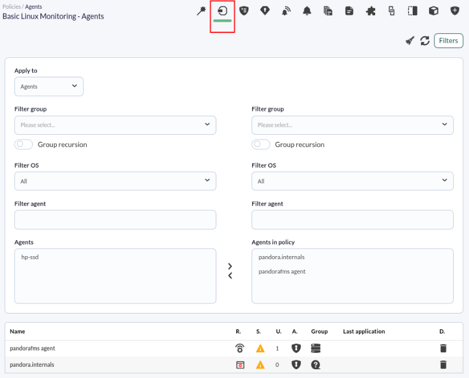Select hp-ssd in the Agents list
The width and height of the screenshot is (469, 378).
30,257
